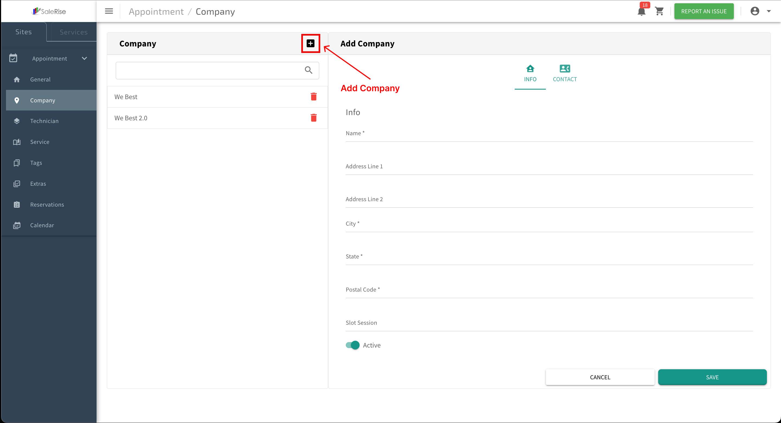Image resolution: width=781 pixels, height=423 pixels.
Task: Toggle the hamburger sidebar menu
Action: [109, 11]
